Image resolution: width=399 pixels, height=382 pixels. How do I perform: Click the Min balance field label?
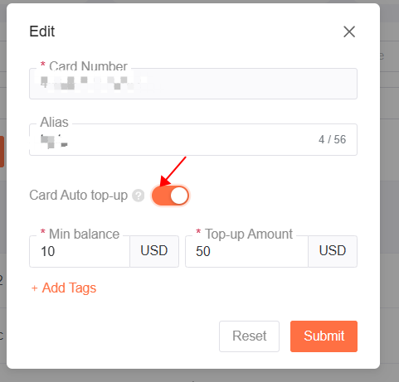coord(84,234)
